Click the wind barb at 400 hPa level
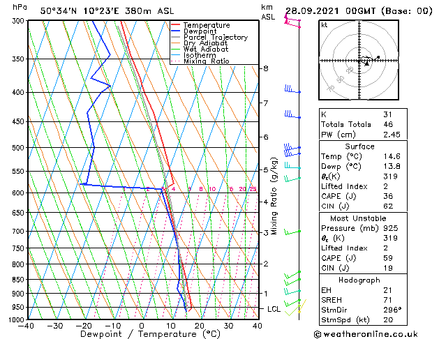The width and height of the screenshot is (439, 339). [292, 89]
